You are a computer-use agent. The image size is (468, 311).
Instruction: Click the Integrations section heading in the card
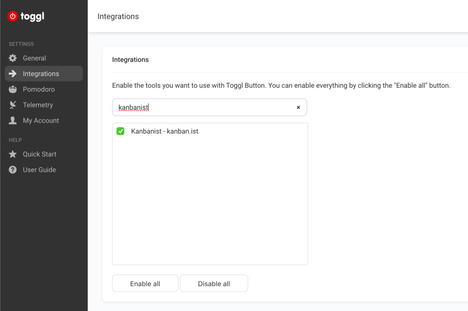click(130, 60)
